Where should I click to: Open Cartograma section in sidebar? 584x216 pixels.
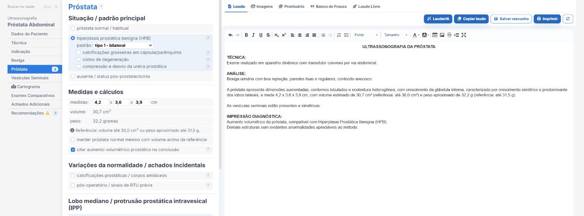tap(35, 87)
